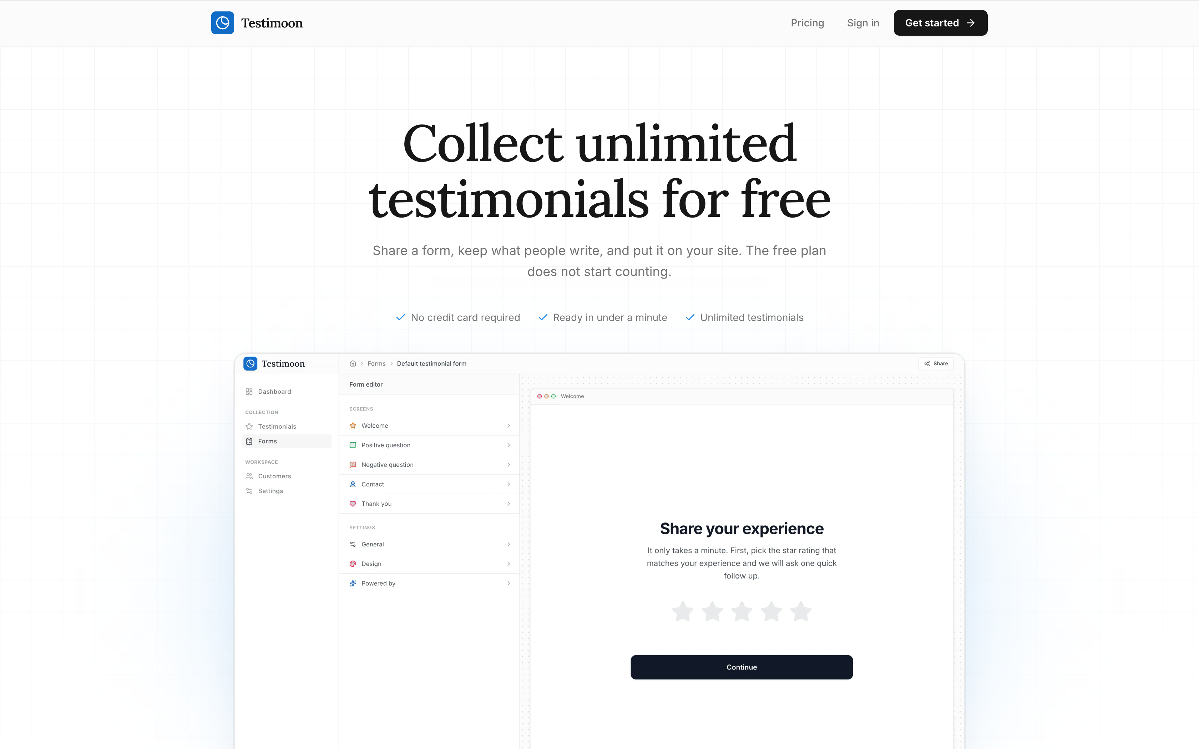Click the Negative question row label
Screen dimensions: 1199x749
tap(388, 465)
